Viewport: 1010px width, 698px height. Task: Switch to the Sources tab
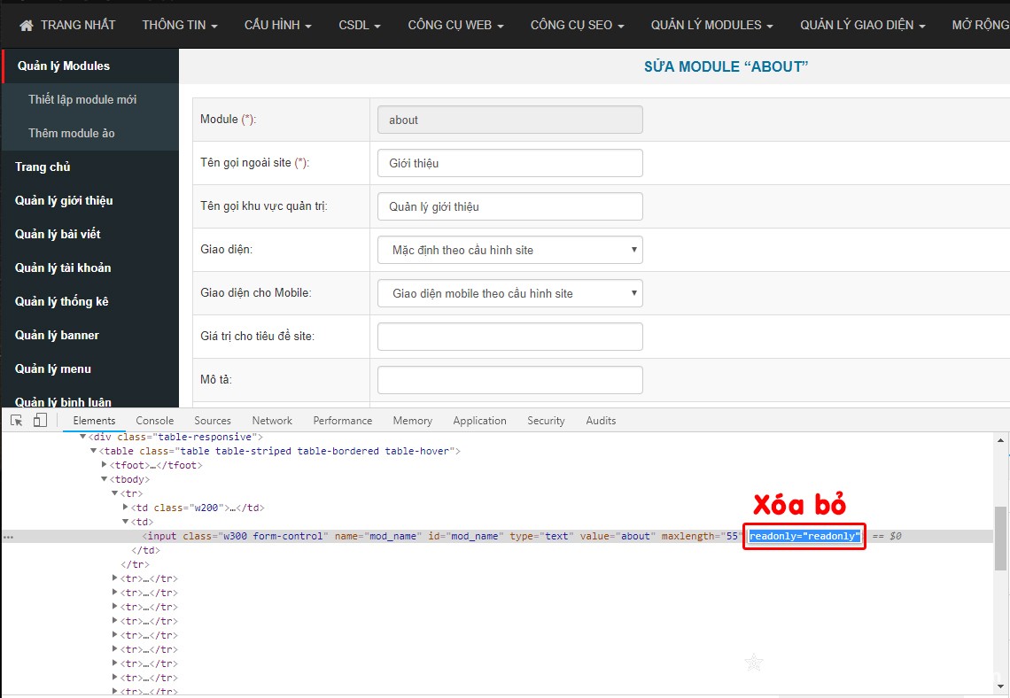click(x=213, y=421)
